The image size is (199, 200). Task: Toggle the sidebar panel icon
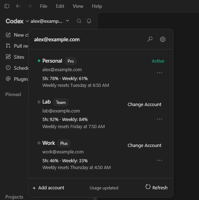(x=7, y=6)
